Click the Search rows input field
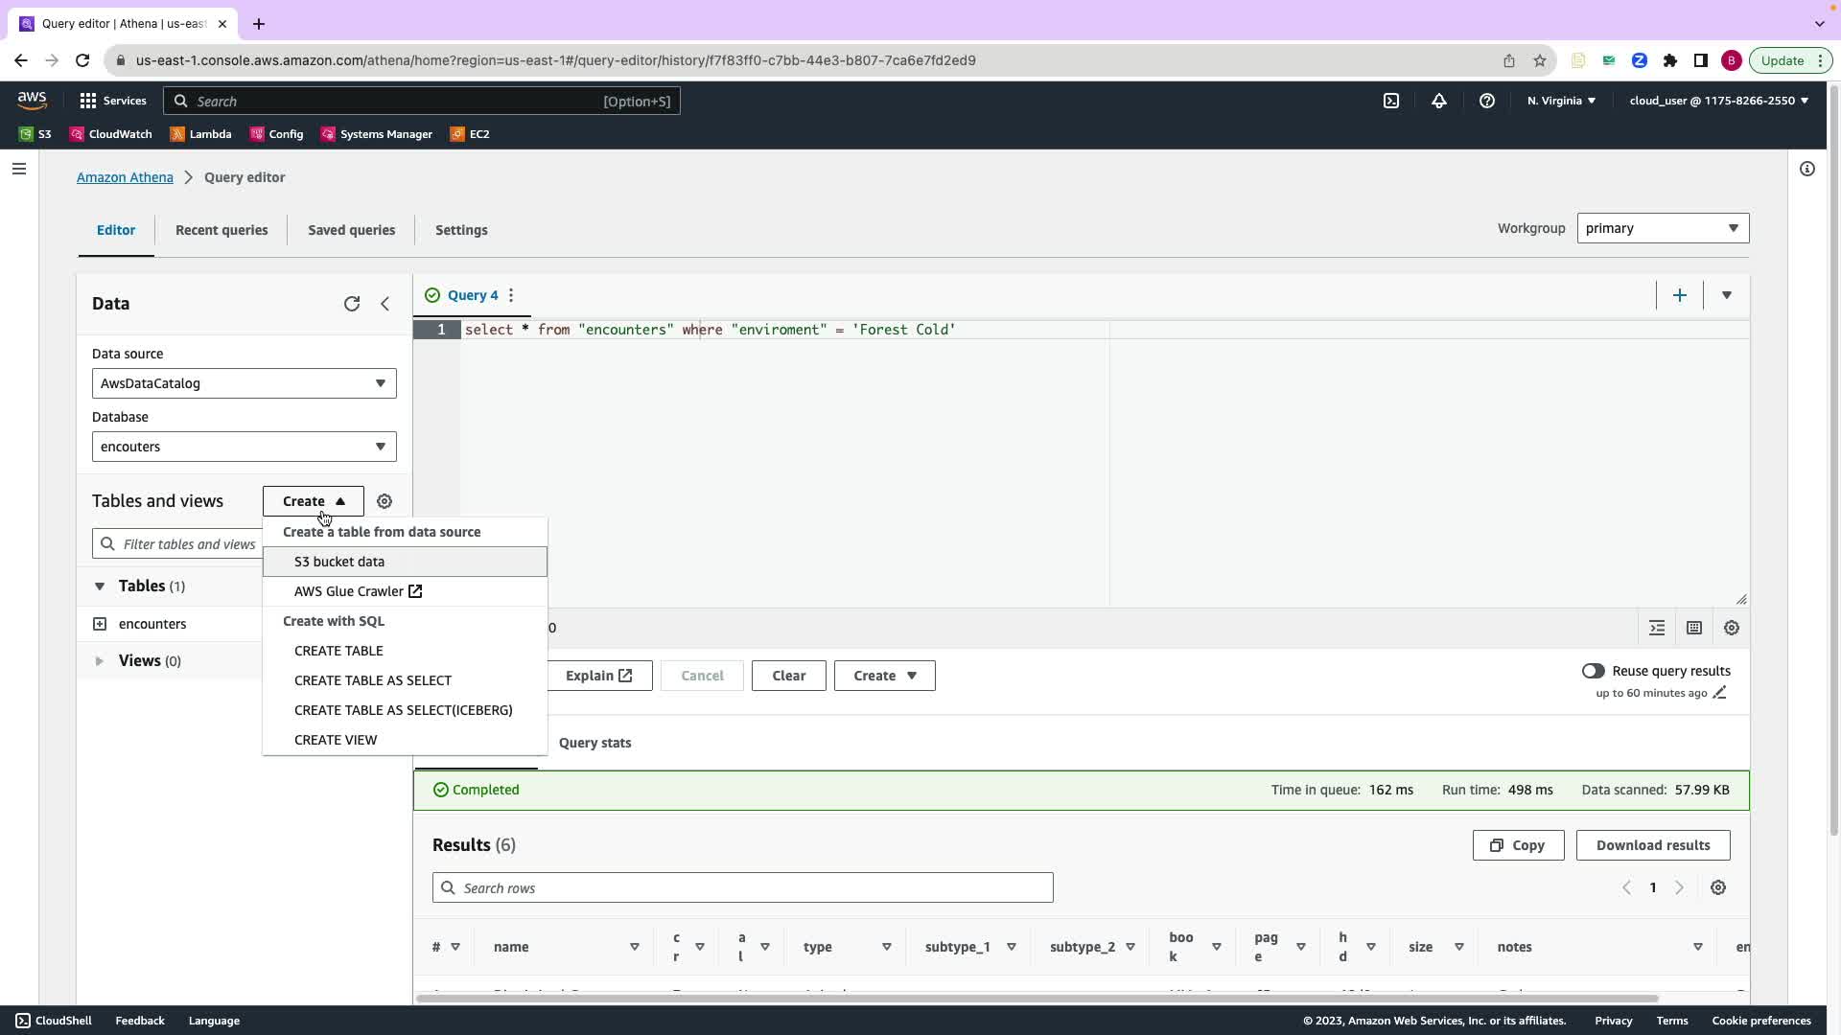Viewport: 1841px width, 1035px height. pyautogui.click(x=743, y=888)
